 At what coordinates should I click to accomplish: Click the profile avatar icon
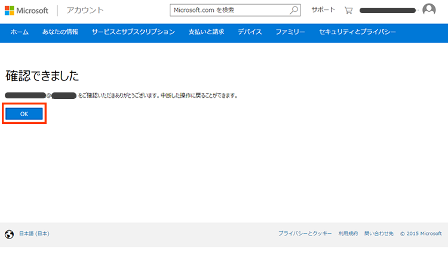coord(429,10)
